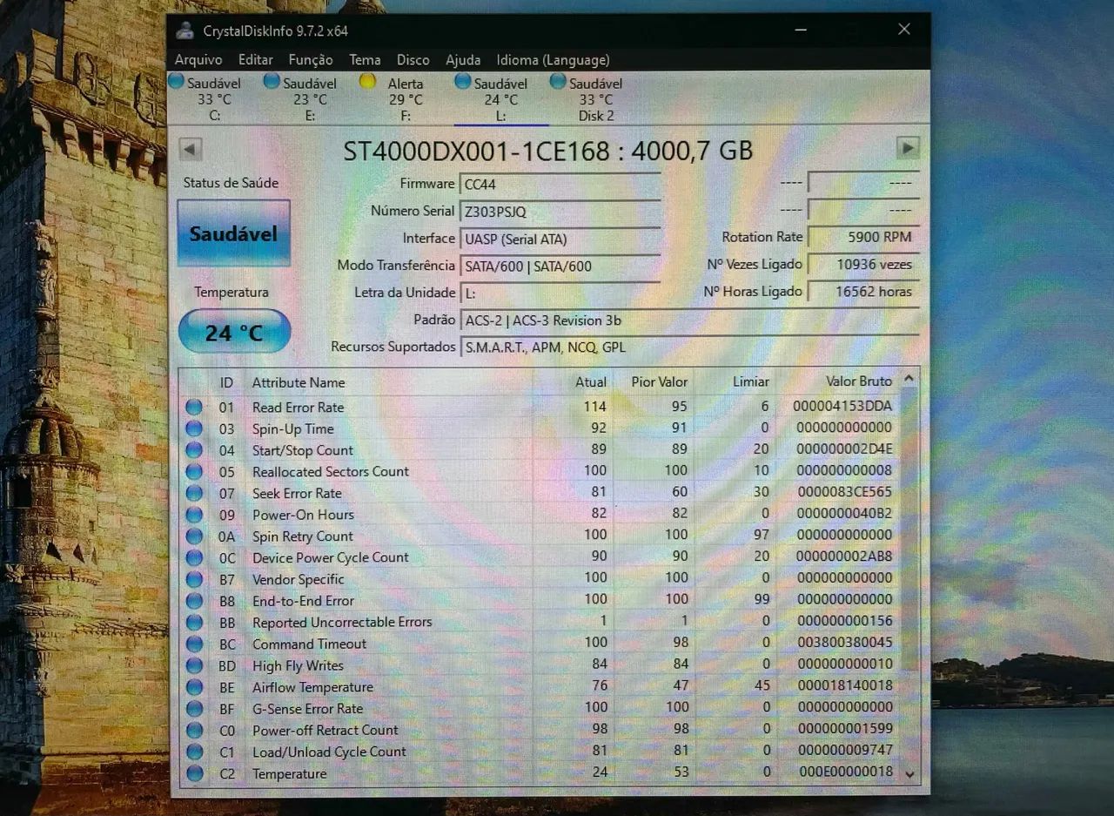The height and width of the screenshot is (816, 1114).
Task: Click raw value 000E00000018
Action: pos(846,772)
